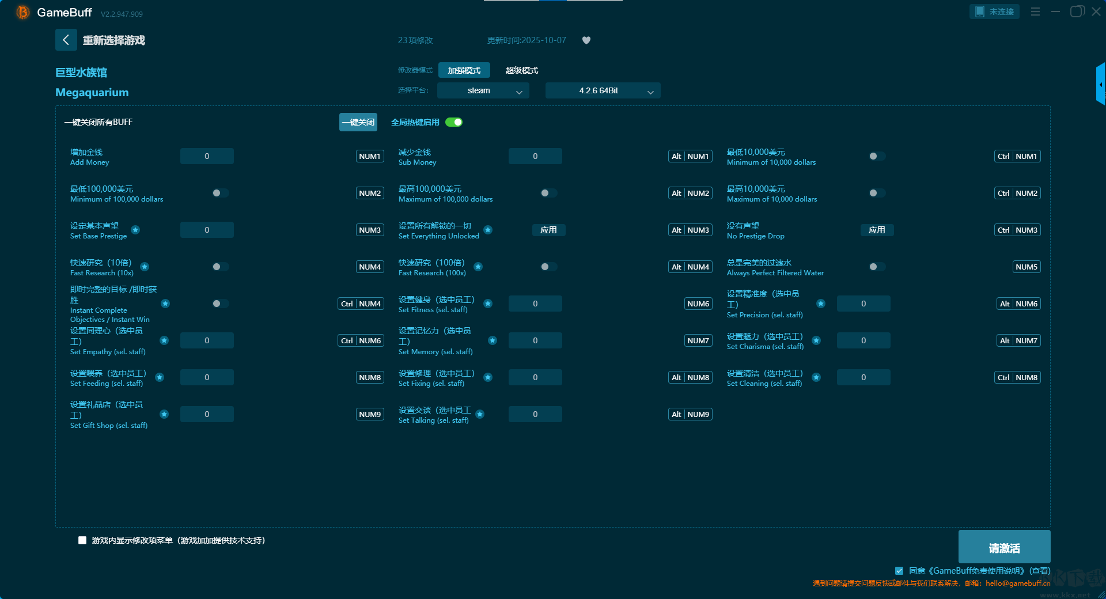Click the Set Charisma value field
The width and height of the screenshot is (1106, 599).
[x=863, y=340]
